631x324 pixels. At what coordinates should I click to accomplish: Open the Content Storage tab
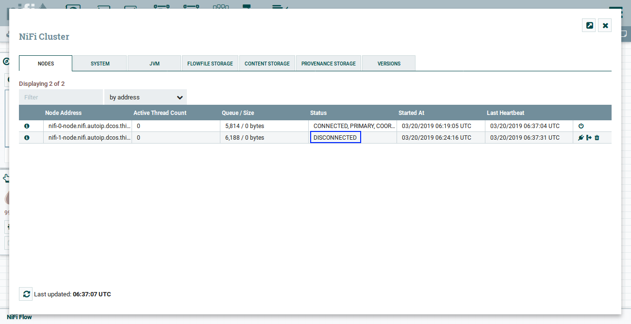point(267,64)
